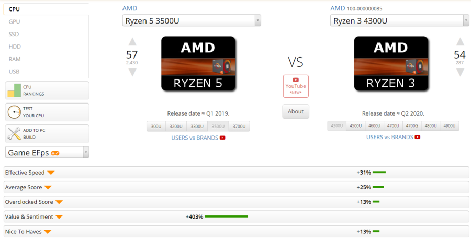Select the 300U model button

[x=156, y=127]
